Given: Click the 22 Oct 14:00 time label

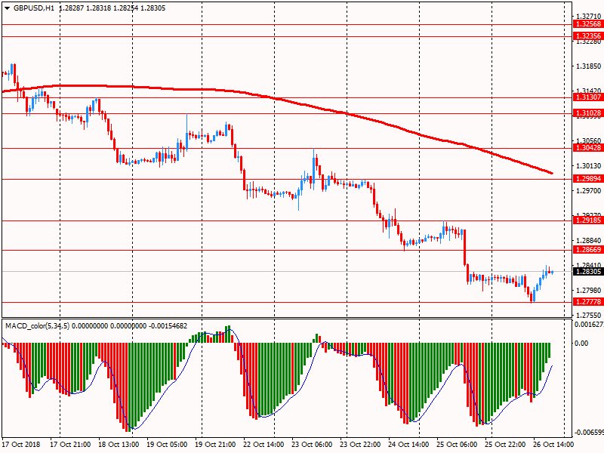Looking at the screenshot, I should (x=263, y=444).
